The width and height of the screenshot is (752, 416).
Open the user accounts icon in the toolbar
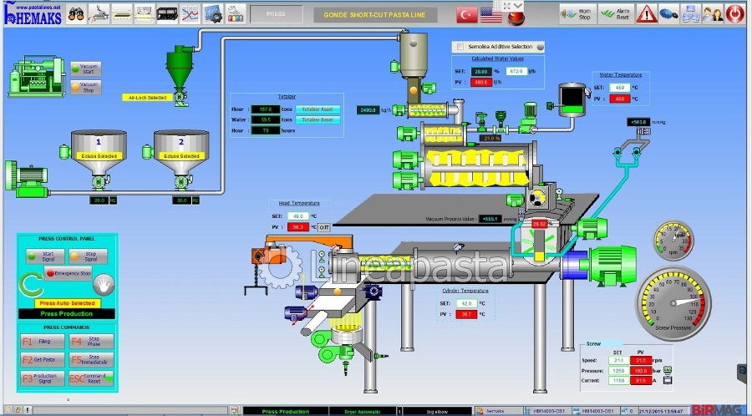(712, 13)
